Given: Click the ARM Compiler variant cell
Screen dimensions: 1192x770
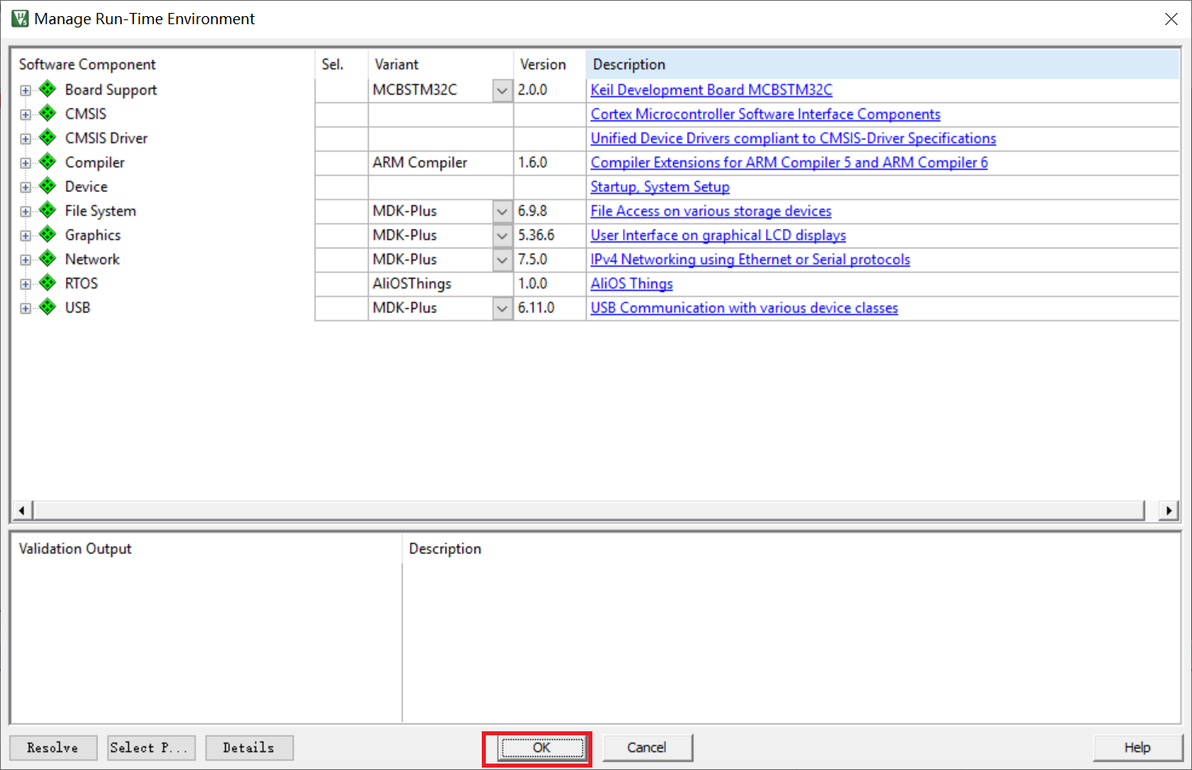Looking at the screenshot, I should (441, 162).
